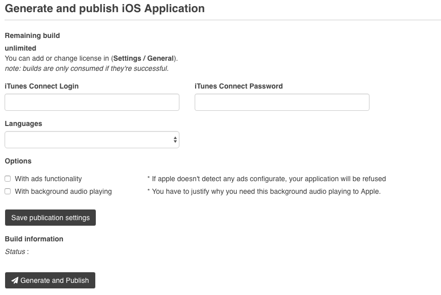The image size is (441, 295).
Task: Open the Languages dropdown list
Action: point(91,140)
